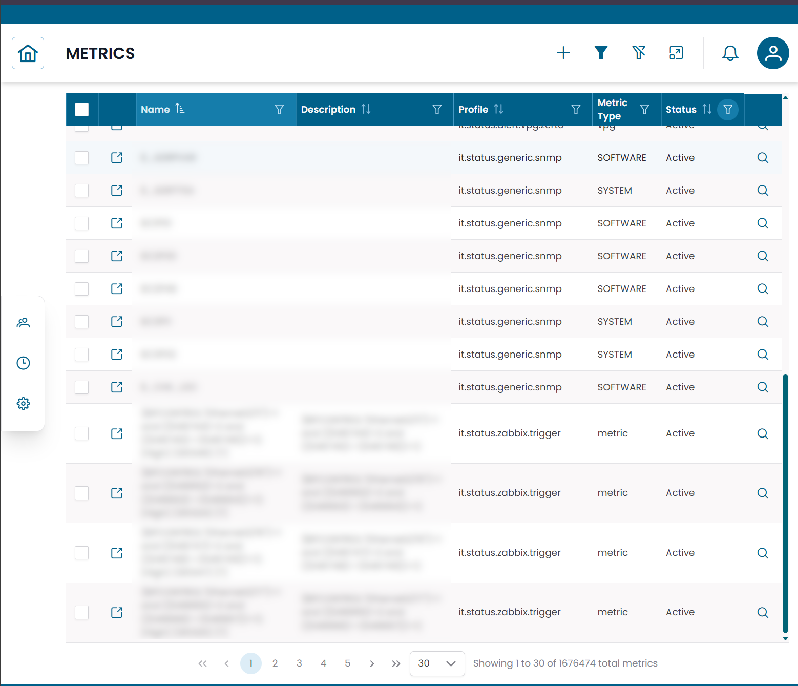Check the checkbox of the first SOFTWARE row
Image resolution: width=798 pixels, height=686 pixels.
[x=81, y=157]
